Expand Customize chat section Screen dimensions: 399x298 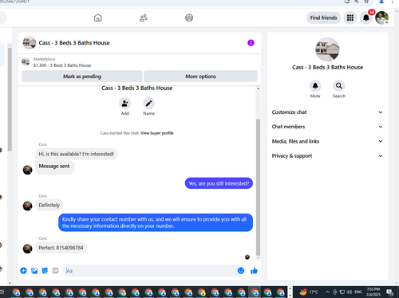327,112
